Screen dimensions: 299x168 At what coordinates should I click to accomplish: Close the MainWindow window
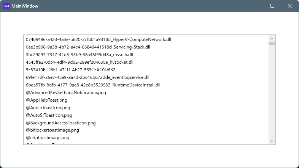point(290,6)
